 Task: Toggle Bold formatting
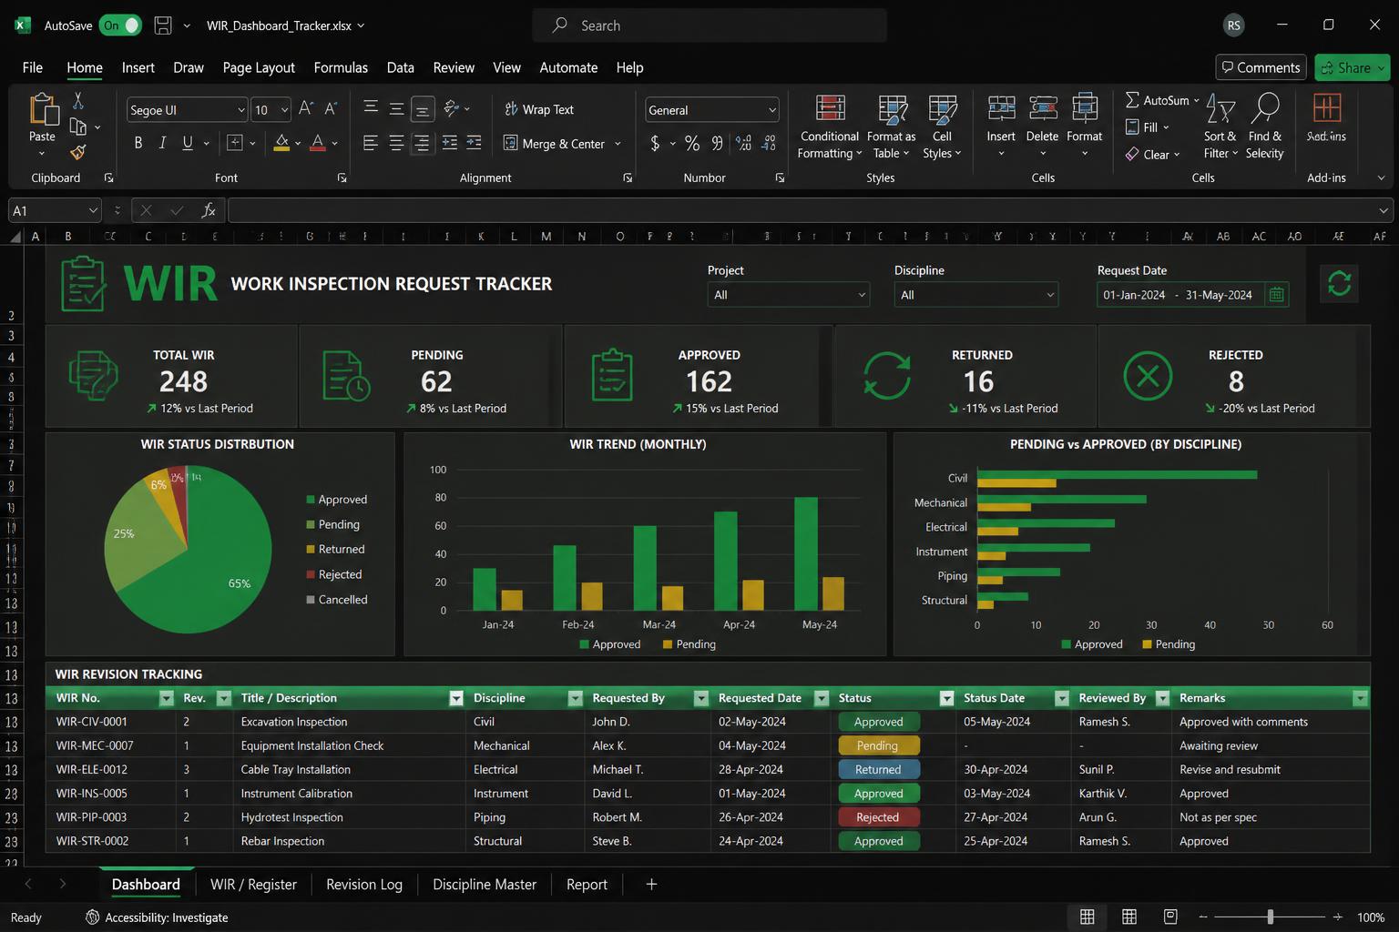(x=138, y=143)
